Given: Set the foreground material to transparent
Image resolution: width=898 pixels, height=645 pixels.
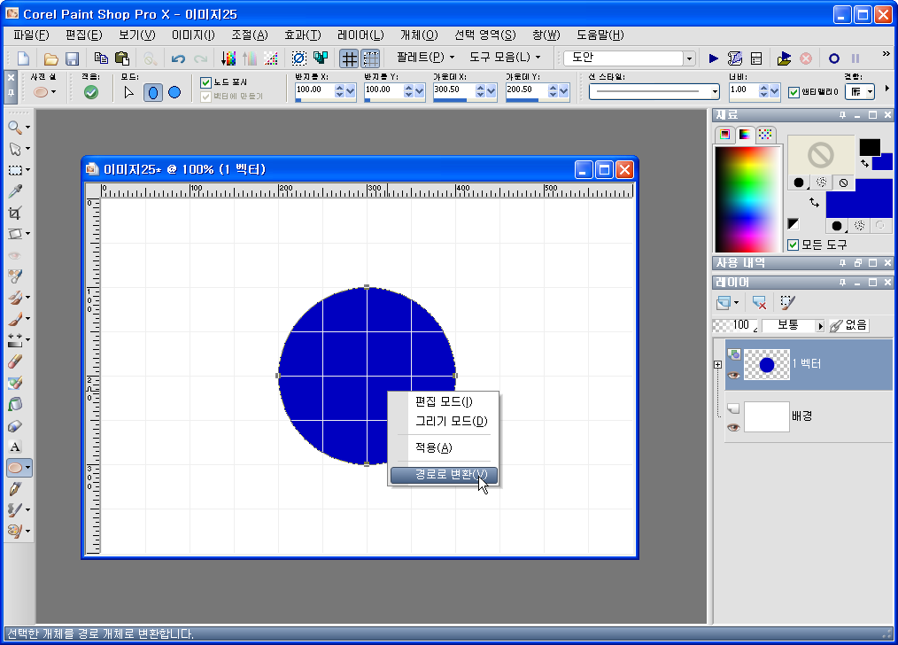Looking at the screenshot, I should tap(843, 183).
